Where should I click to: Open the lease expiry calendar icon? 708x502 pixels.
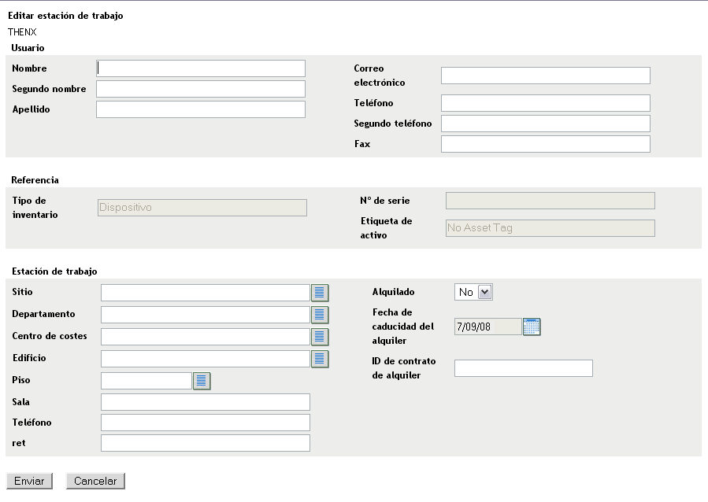point(532,327)
